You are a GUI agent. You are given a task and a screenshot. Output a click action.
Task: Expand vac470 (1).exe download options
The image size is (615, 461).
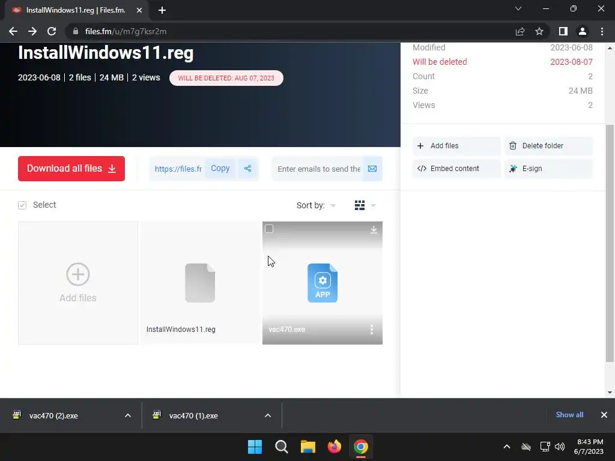[x=268, y=415]
